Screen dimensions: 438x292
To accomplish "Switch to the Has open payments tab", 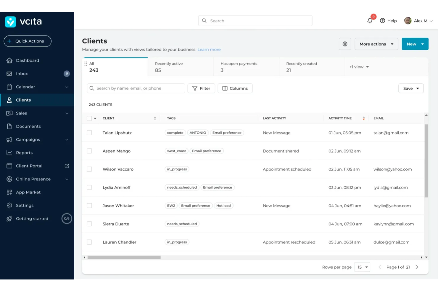I will 239,67.
